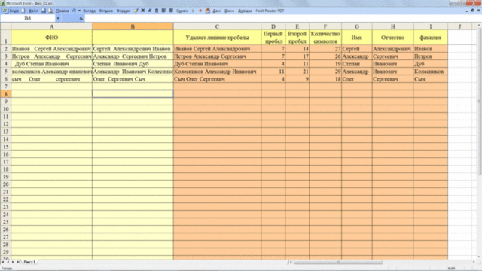This screenshot has width=482, height=271.
Task: Click the first-sheet navigation arrow
Action: pos(3,262)
